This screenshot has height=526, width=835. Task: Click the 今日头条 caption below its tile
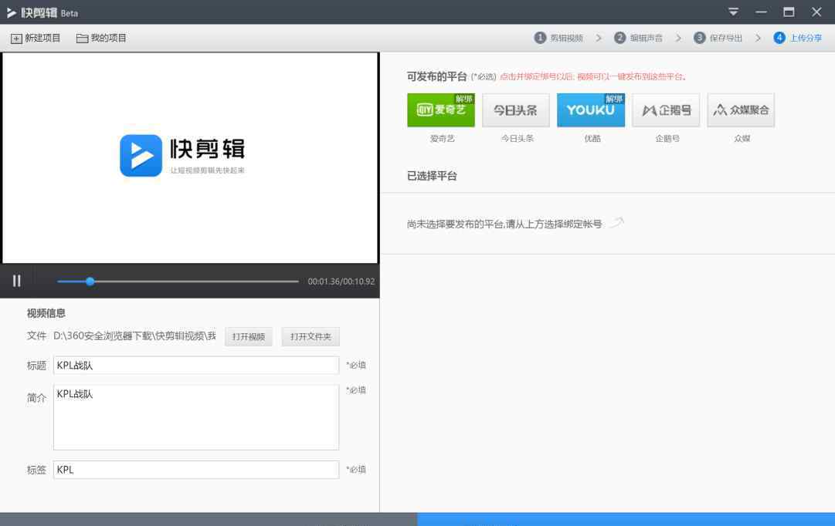click(x=517, y=138)
